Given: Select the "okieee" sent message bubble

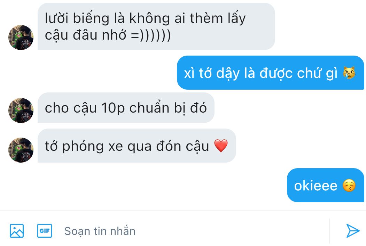Looking at the screenshot, I should (x=325, y=185).
